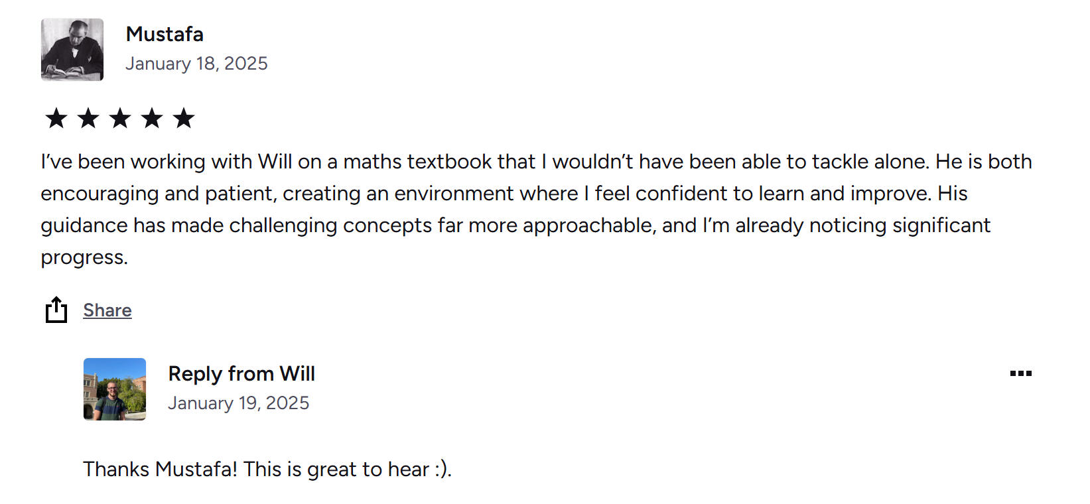Click the share arrow icon
1090x504 pixels.
point(56,310)
